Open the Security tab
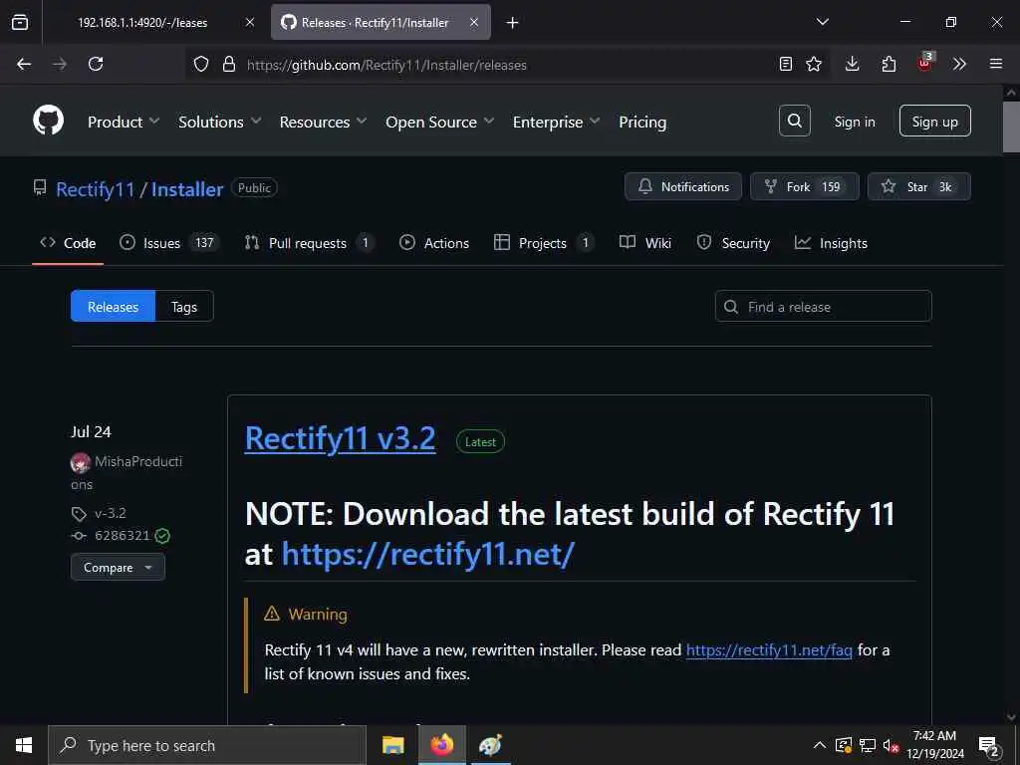The height and width of the screenshot is (765, 1020). coord(733,243)
